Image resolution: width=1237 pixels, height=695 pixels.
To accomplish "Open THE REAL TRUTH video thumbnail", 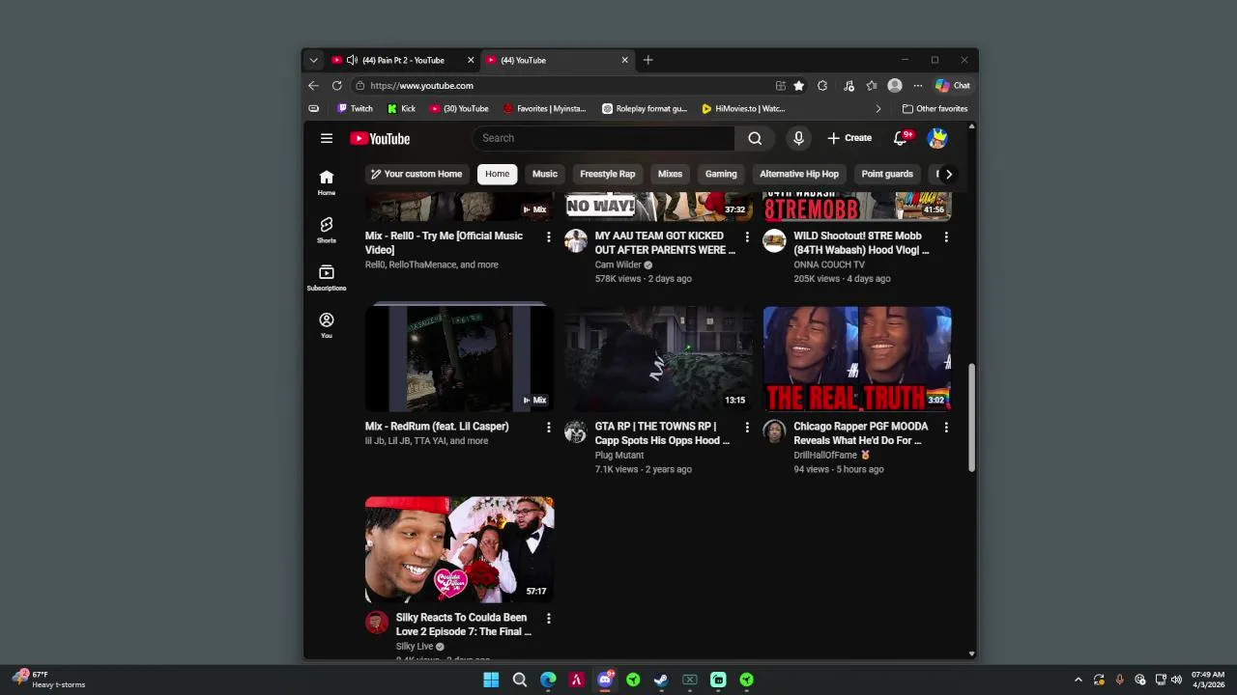I will [x=857, y=358].
